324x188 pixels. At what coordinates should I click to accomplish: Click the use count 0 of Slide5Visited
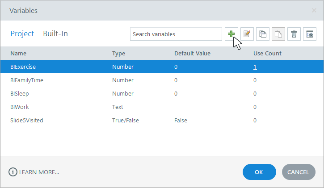point(255,120)
